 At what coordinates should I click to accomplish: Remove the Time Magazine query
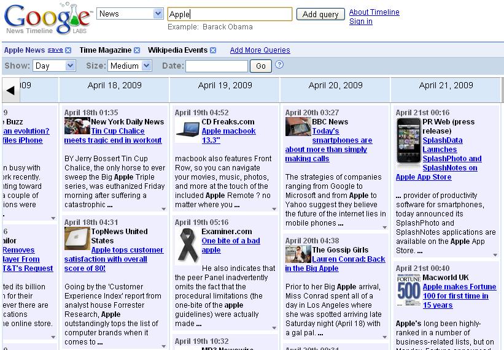[137, 50]
